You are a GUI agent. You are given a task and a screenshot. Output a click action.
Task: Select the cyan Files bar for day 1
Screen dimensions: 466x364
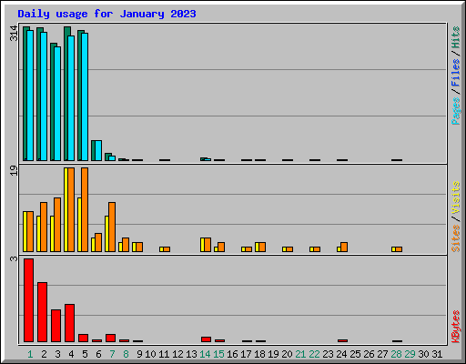[30, 96]
